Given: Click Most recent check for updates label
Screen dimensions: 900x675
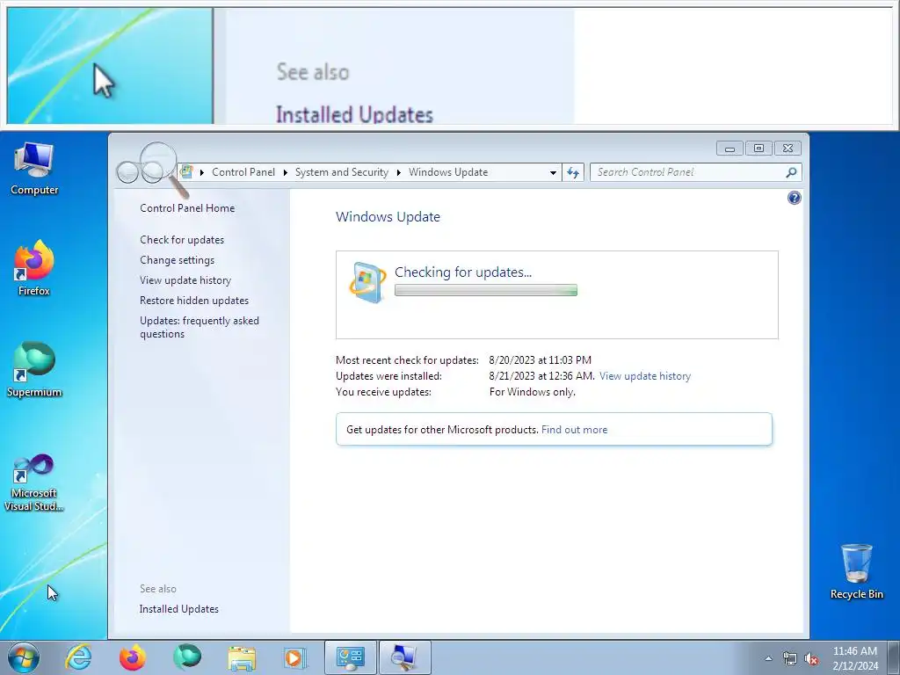Looking at the screenshot, I should [x=407, y=359].
